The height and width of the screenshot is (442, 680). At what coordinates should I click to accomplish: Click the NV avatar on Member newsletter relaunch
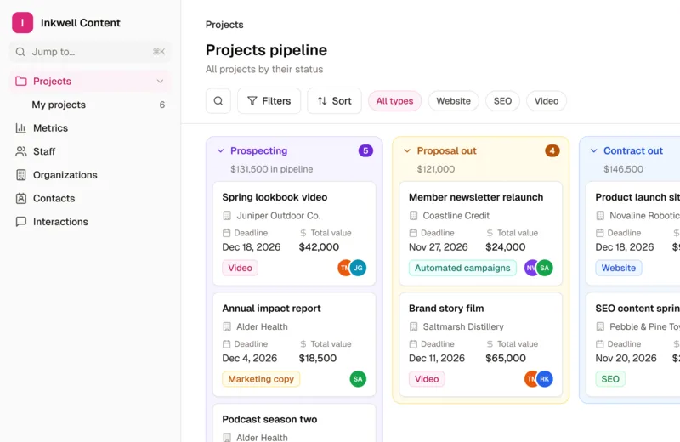coord(530,268)
